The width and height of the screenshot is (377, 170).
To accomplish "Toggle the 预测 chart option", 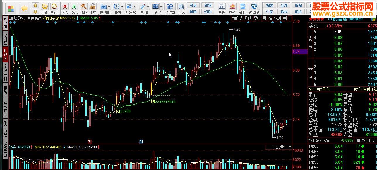I will pos(277,18).
